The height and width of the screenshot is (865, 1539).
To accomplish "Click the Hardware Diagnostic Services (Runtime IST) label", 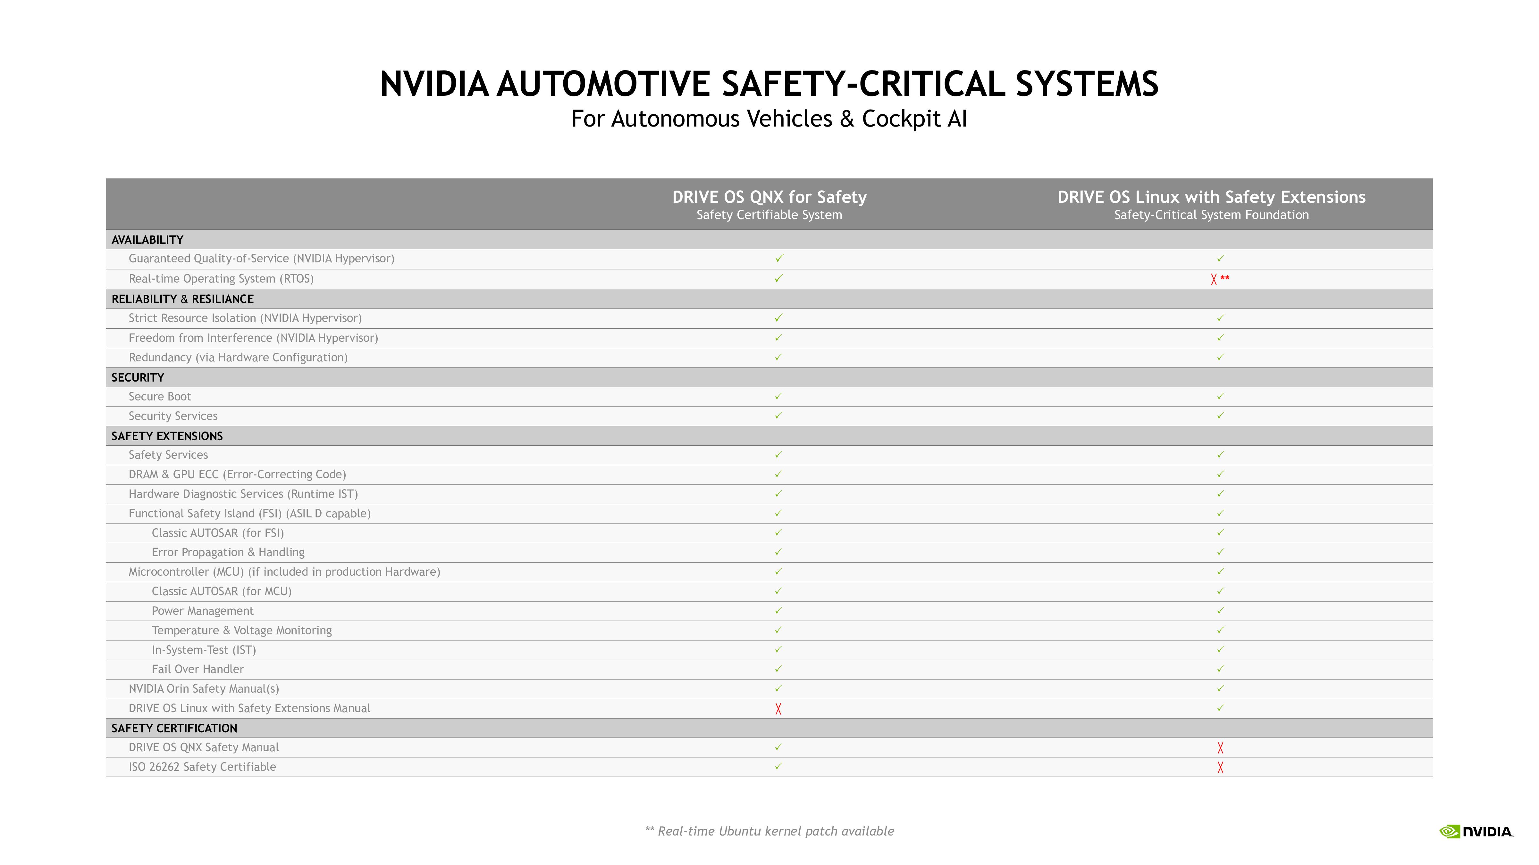I will click(x=244, y=494).
